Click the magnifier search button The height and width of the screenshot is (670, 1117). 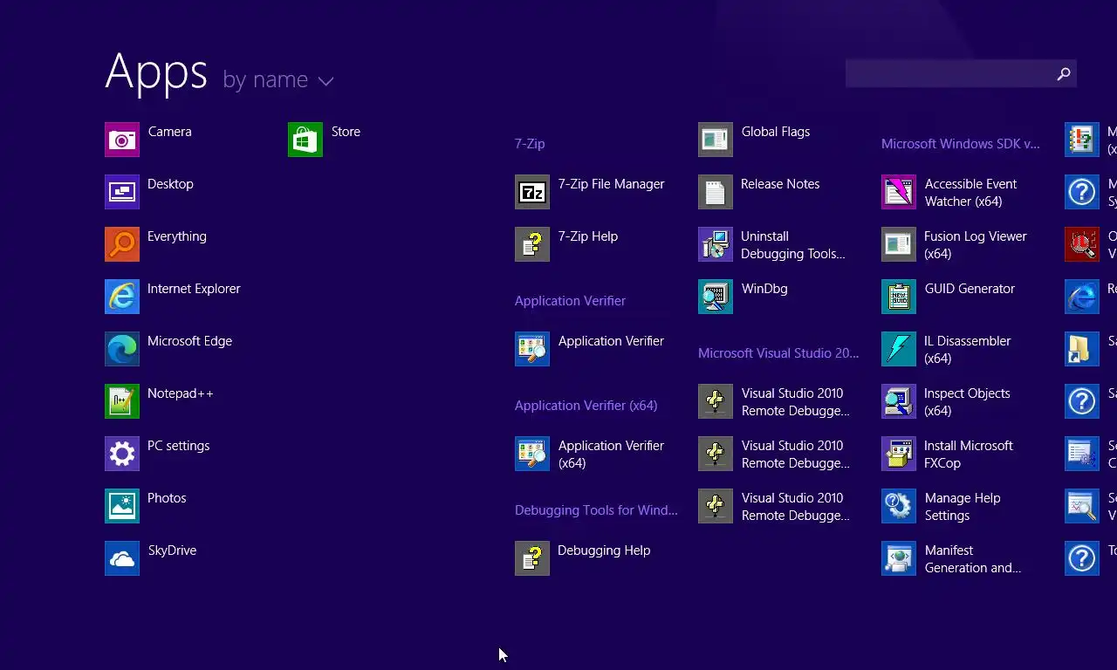[1064, 74]
